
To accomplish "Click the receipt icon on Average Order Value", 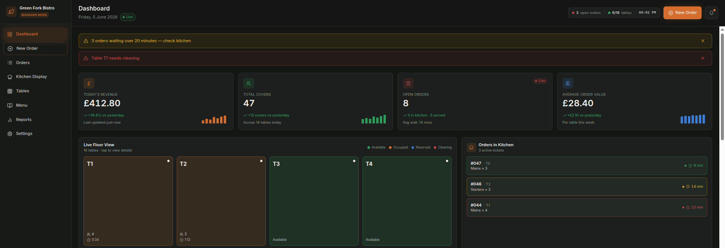I will (x=568, y=83).
